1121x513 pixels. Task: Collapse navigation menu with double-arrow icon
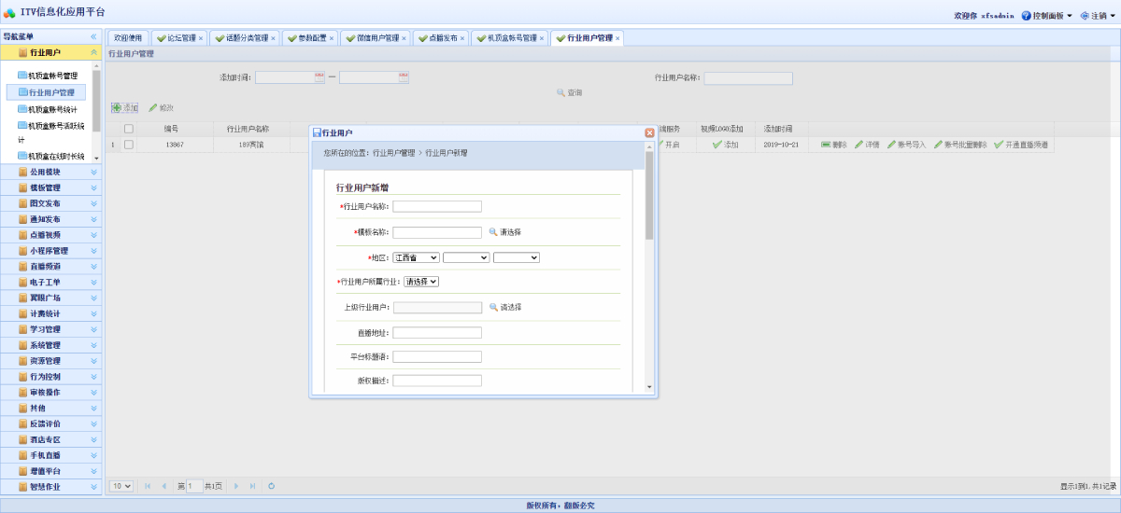pos(93,36)
